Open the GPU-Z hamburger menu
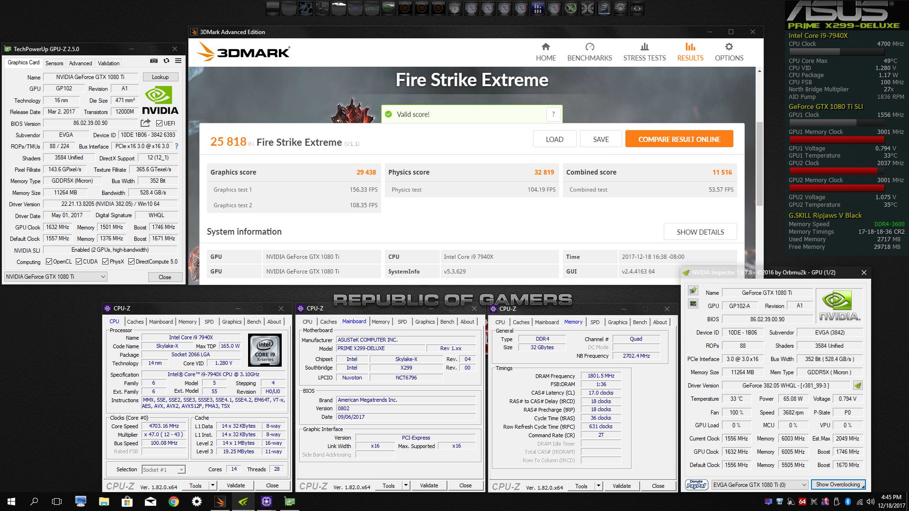The image size is (909, 511). [x=178, y=61]
